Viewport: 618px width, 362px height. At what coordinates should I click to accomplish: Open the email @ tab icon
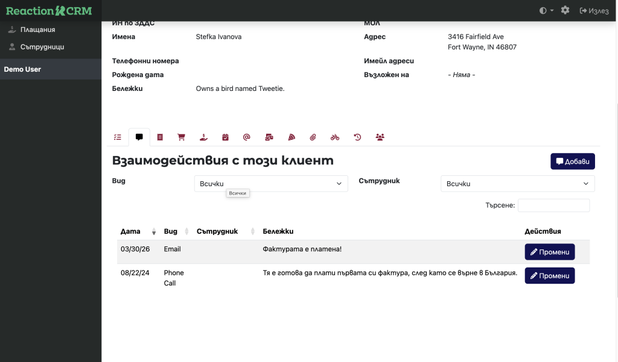pyautogui.click(x=246, y=137)
